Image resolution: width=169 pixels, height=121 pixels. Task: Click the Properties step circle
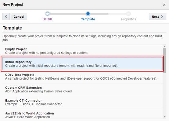click(128, 14)
